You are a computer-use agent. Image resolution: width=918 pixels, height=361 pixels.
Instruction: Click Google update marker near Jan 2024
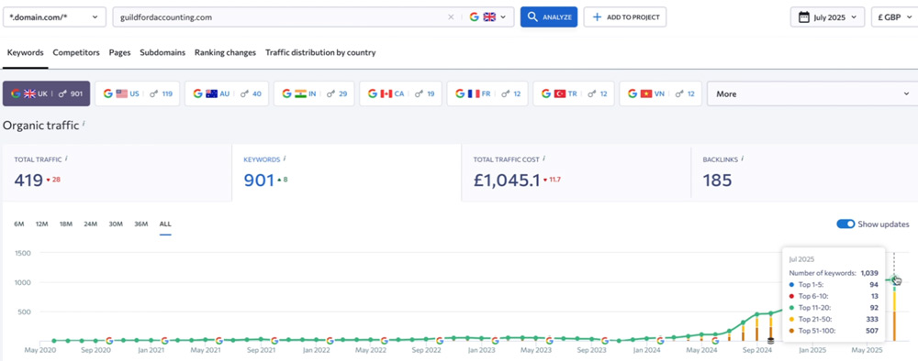tap(660, 340)
